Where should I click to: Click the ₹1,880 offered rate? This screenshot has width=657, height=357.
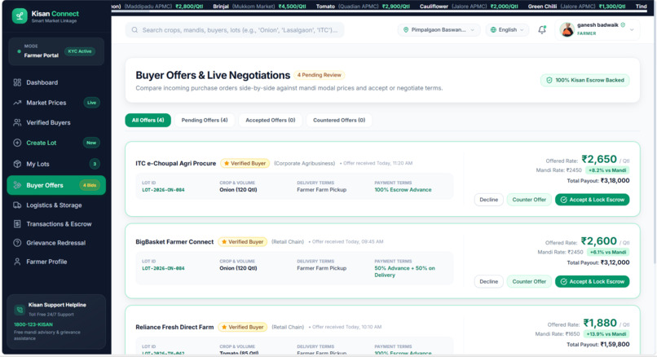(x=600, y=323)
